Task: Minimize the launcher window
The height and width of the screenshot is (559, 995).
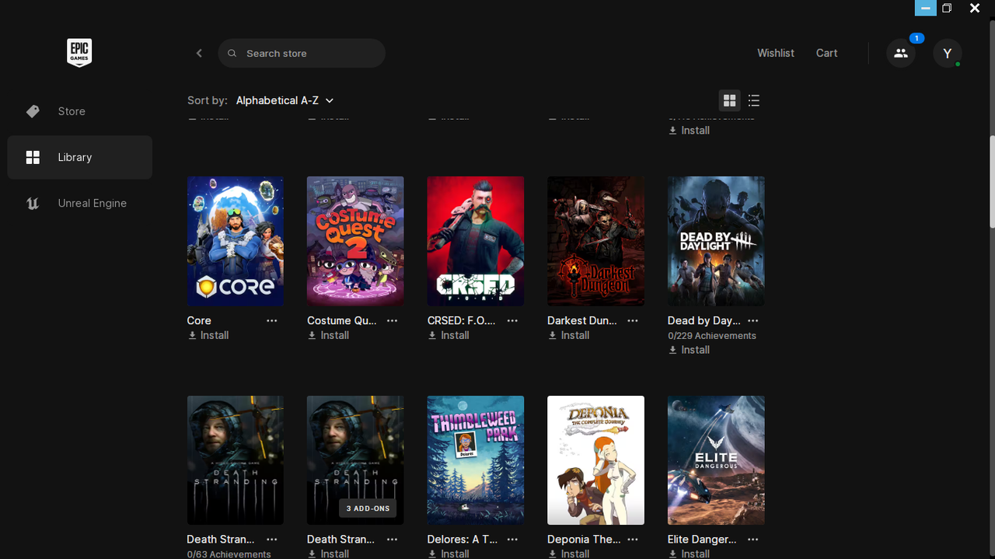Action: [925, 8]
